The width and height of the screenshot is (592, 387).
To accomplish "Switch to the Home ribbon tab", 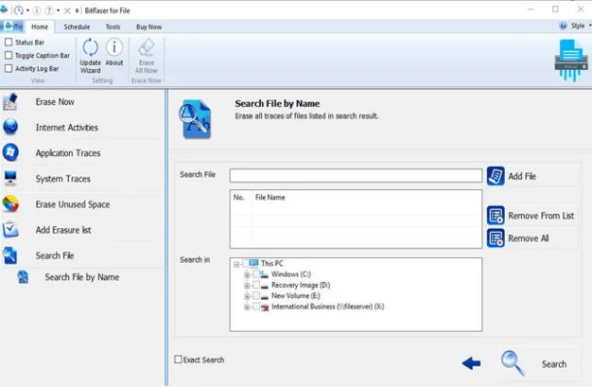I will pos(40,26).
